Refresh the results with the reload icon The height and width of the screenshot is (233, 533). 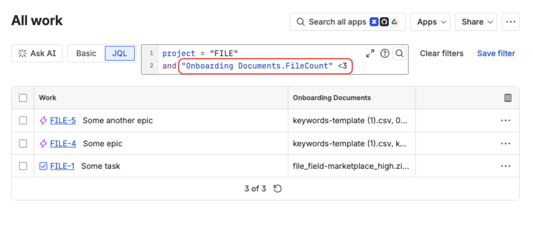278,189
